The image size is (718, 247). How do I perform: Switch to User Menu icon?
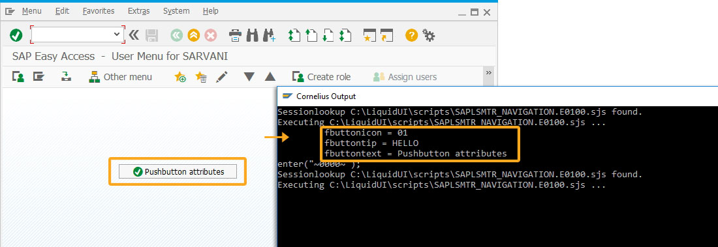point(18,77)
